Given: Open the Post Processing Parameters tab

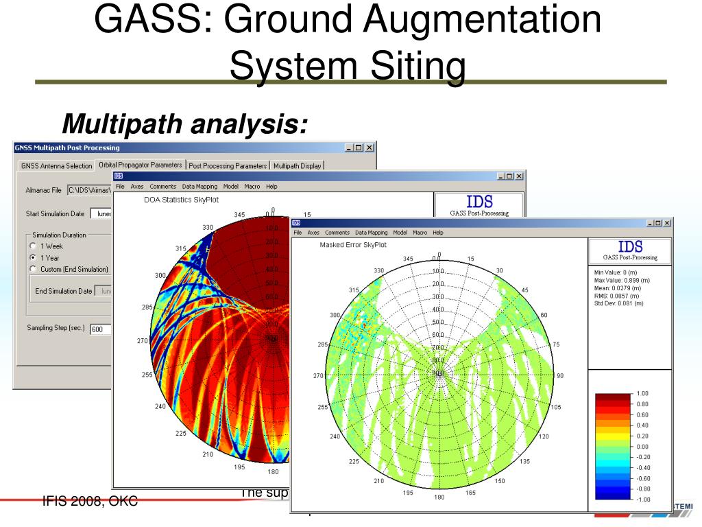Looking at the screenshot, I should tap(228, 165).
